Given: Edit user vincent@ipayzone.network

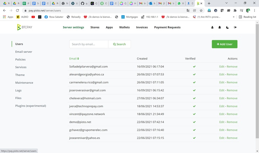Looking at the screenshot, I should coord(222,114).
